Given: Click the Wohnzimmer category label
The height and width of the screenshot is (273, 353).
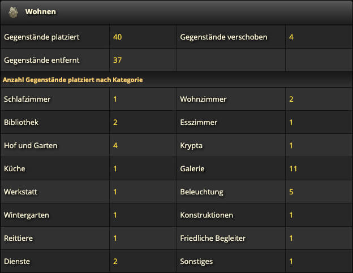Looking at the screenshot, I should (203, 99).
